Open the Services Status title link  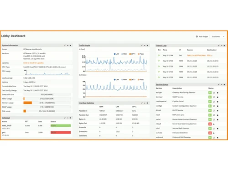pyautogui.click(x=162, y=84)
